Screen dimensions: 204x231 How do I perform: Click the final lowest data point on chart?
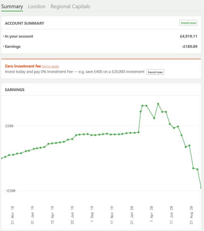(201, 187)
